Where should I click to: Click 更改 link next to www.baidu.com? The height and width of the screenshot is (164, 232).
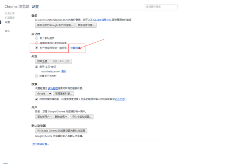pos(64,72)
